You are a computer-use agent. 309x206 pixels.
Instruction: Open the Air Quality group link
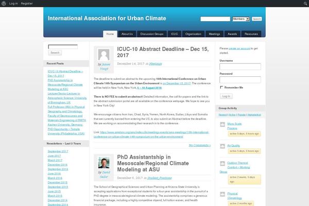233,145
